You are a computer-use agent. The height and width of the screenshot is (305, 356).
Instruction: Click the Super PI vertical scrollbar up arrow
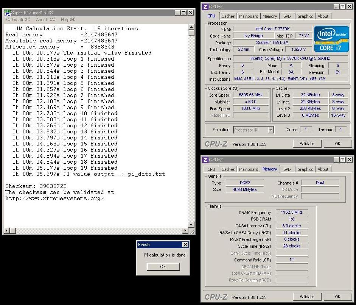point(191,27)
